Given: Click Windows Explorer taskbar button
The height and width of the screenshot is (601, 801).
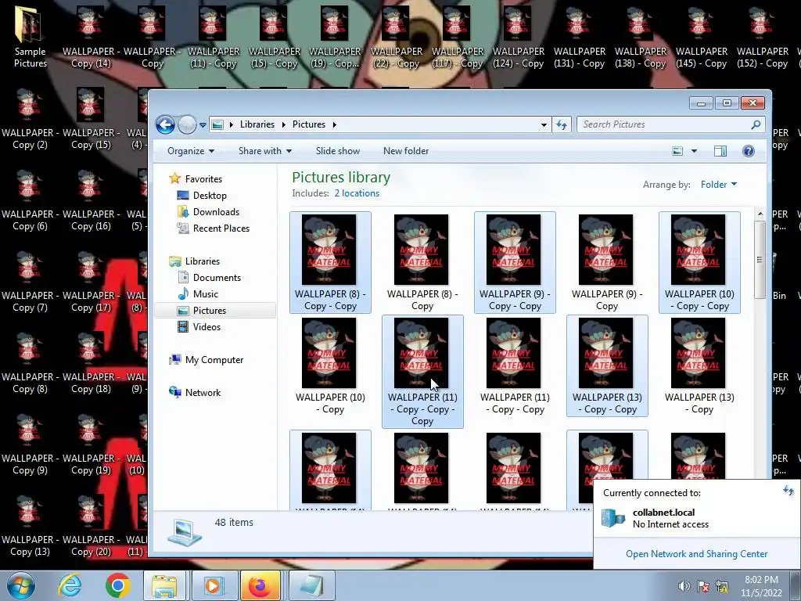Looking at the screenshot, I should 163,585.
